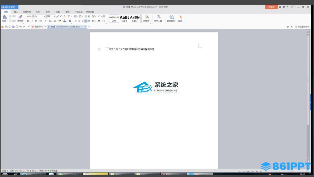Image resolution: width=314 pixels, height=177 pixels.
Task: Clear formatting with eraser icon
Action: point(65,16)
